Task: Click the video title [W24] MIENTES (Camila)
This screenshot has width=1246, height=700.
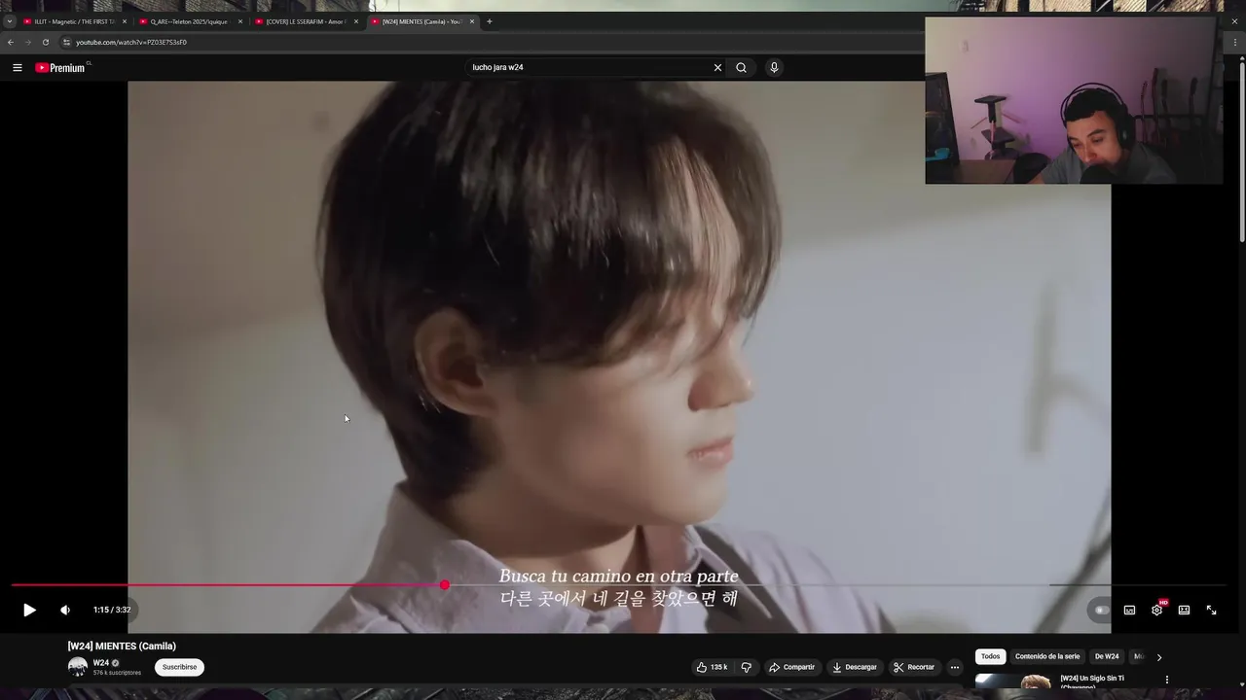Action: (122, 646)
